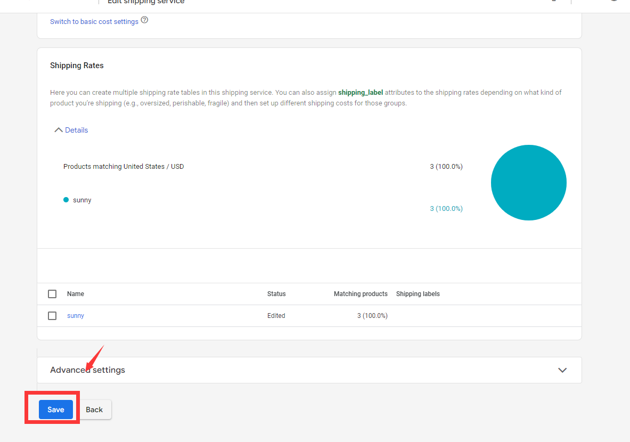
Task: Click the teal legend dot beside sunny
Action: click(66, 200)
